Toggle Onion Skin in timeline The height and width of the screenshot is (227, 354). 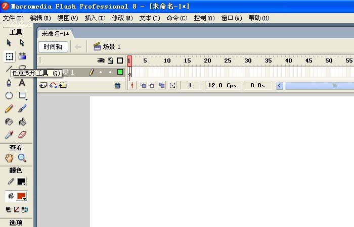143,85
